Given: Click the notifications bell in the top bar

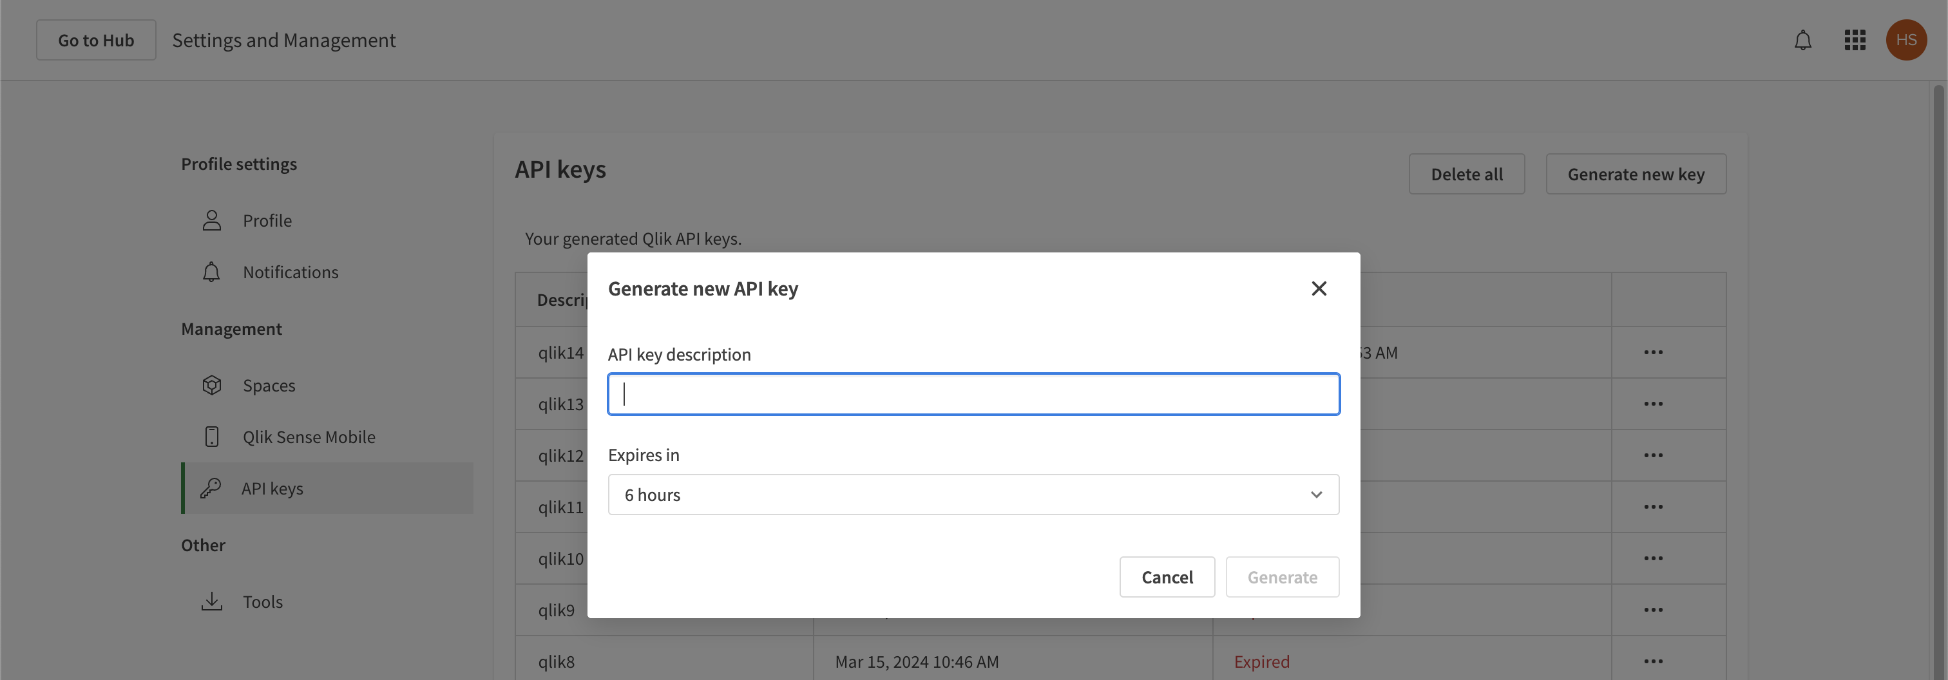Looking at the screenshot, I should coord(1803,40).
